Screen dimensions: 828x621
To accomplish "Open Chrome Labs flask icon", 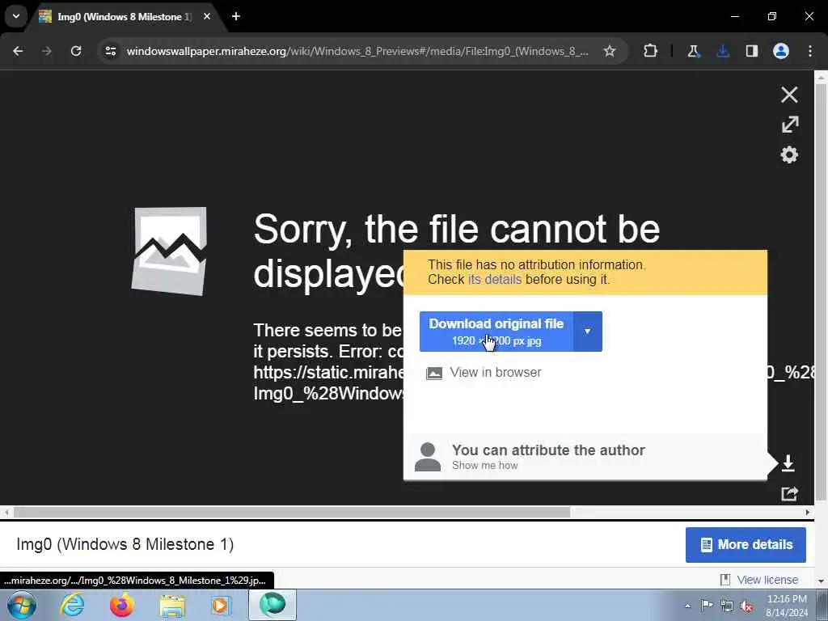I will coord(693,51).
